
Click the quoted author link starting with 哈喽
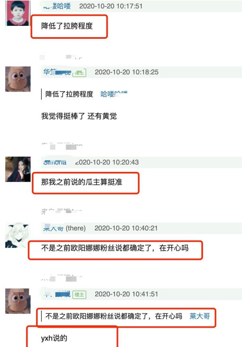coord(114,94)
